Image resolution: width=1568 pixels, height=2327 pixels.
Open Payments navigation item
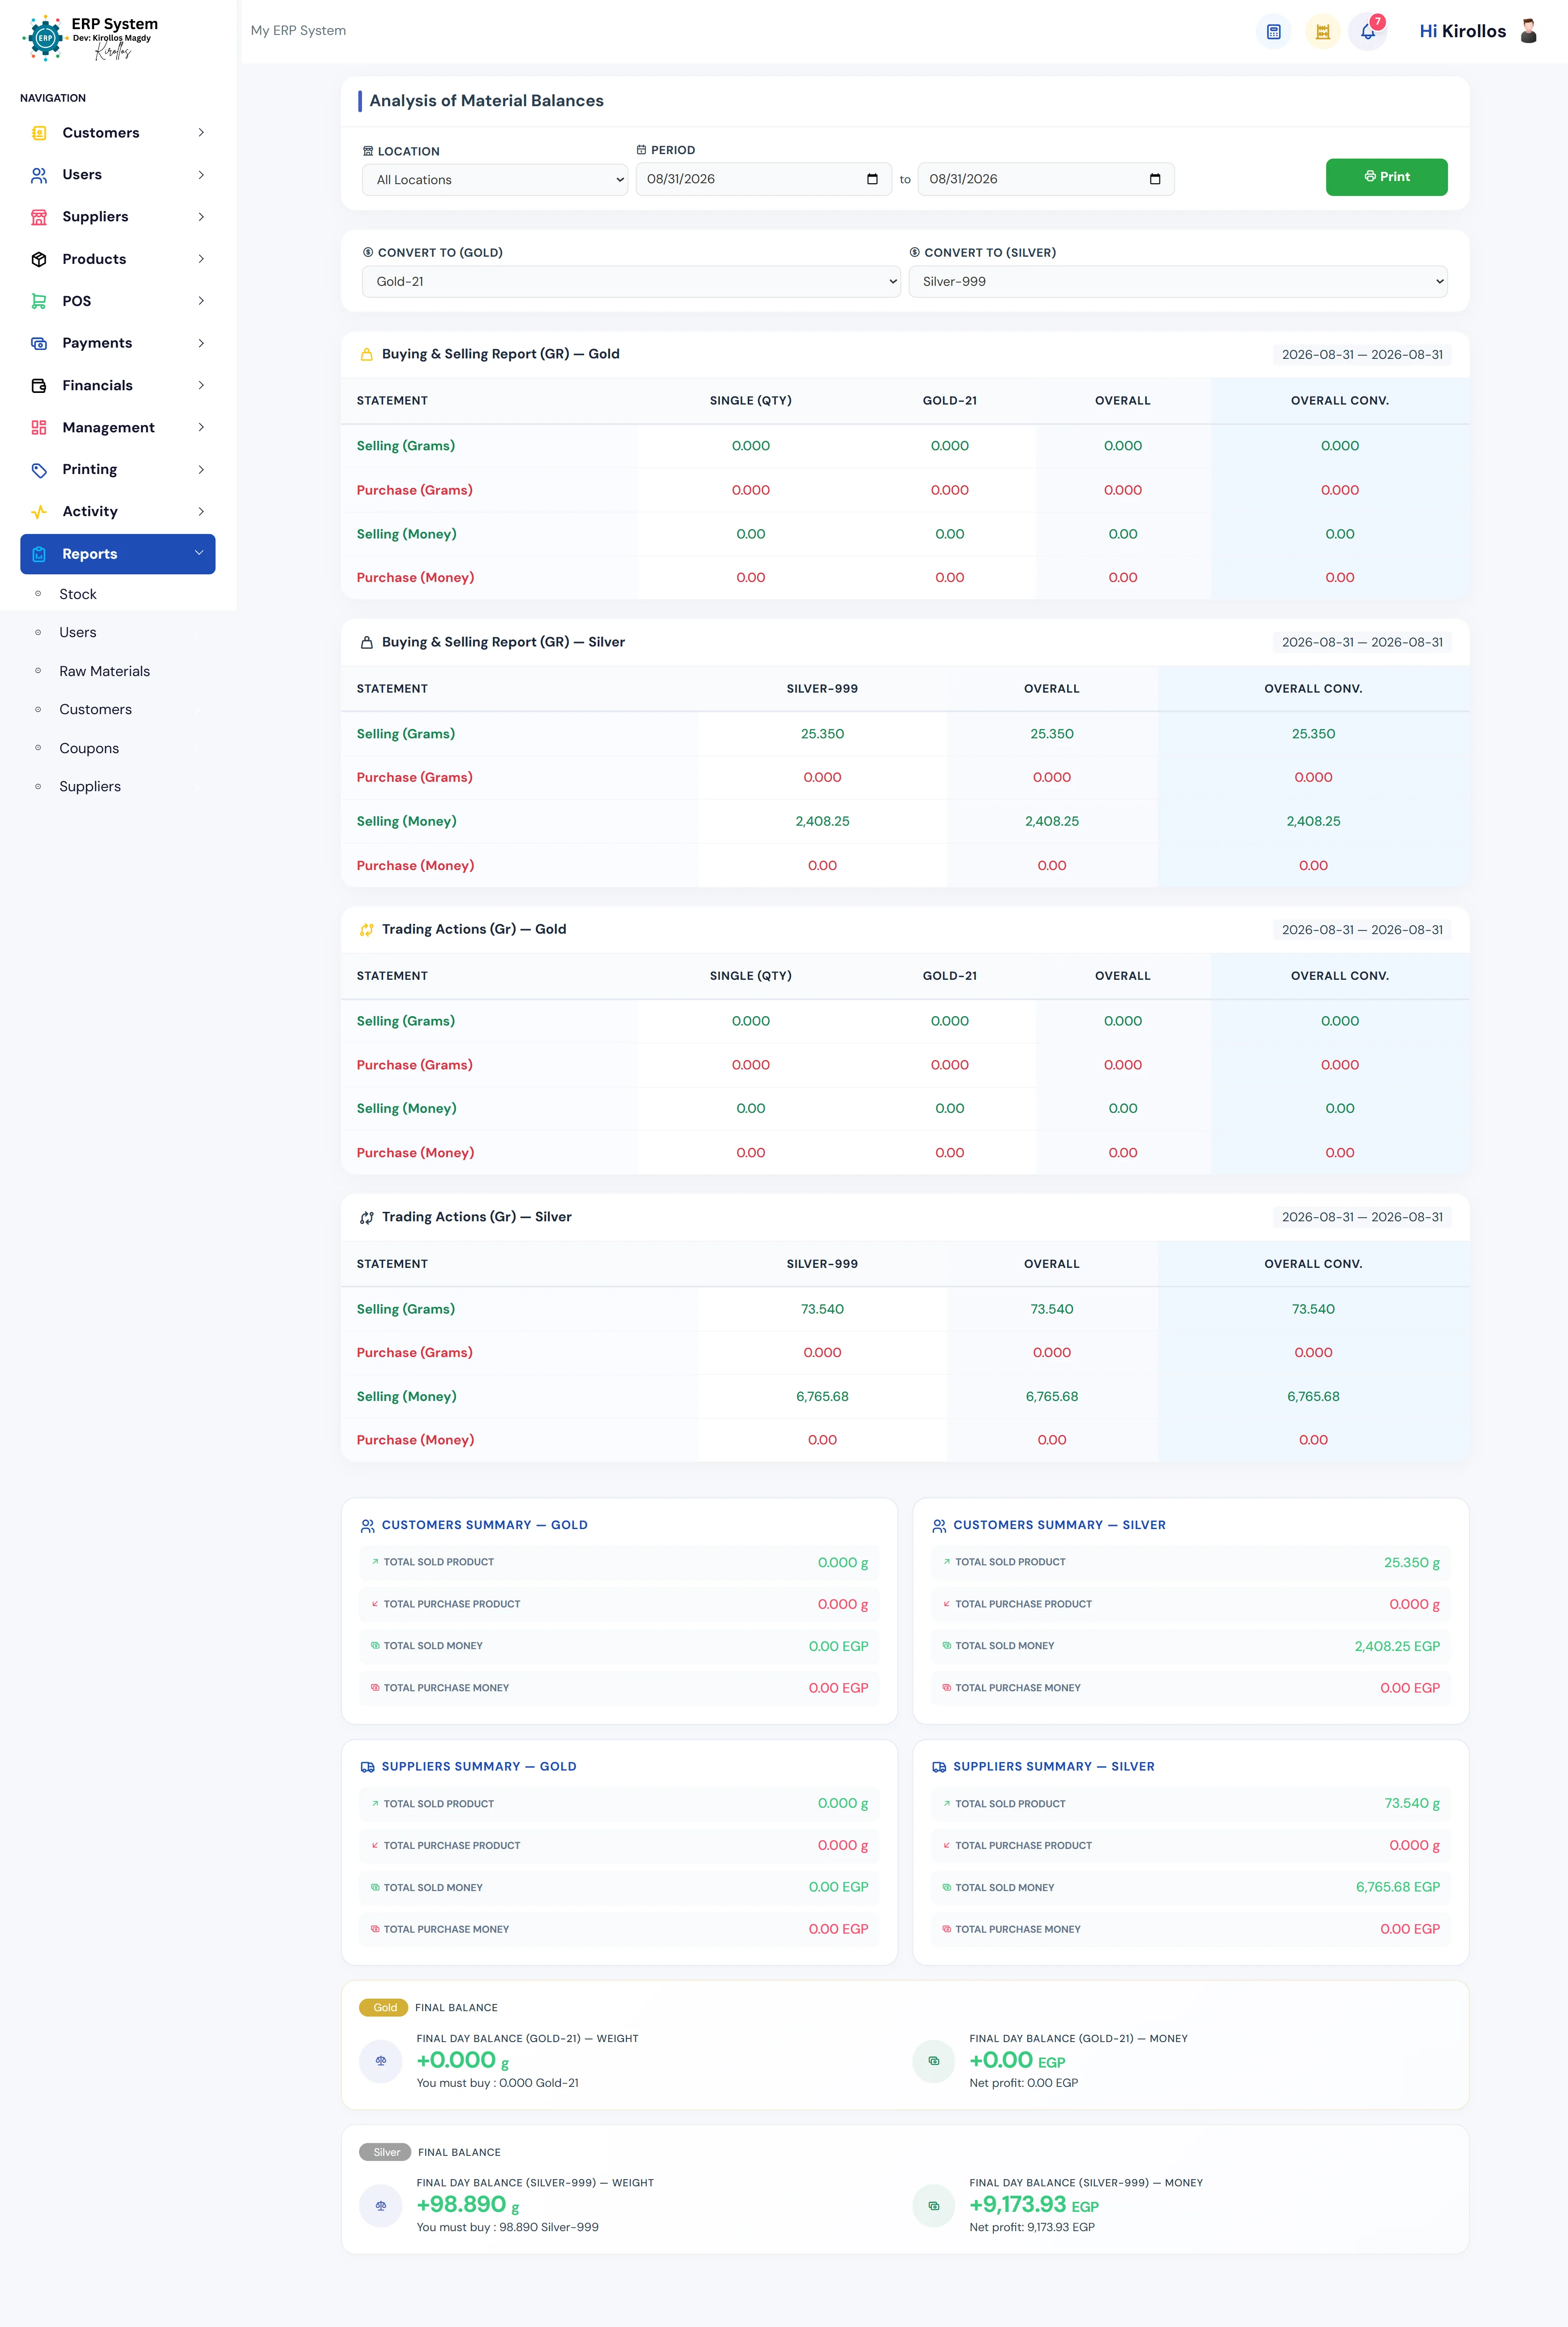pyautogui.click(x=118, y=343)
